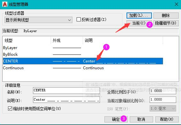
Task: Click the 名称(N) field containing CENTER
Action: (66, 90)
